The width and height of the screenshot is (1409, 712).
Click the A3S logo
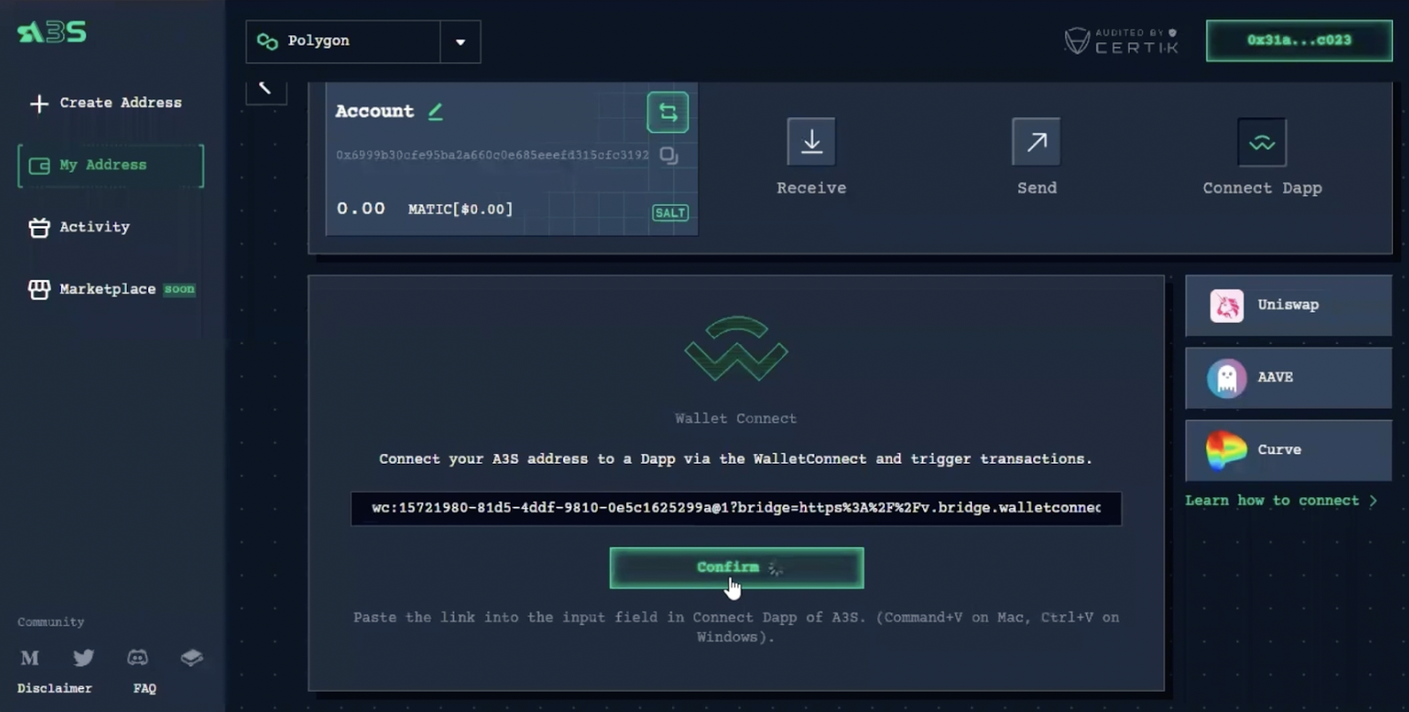pyautogui.click(x=52, y=33)
